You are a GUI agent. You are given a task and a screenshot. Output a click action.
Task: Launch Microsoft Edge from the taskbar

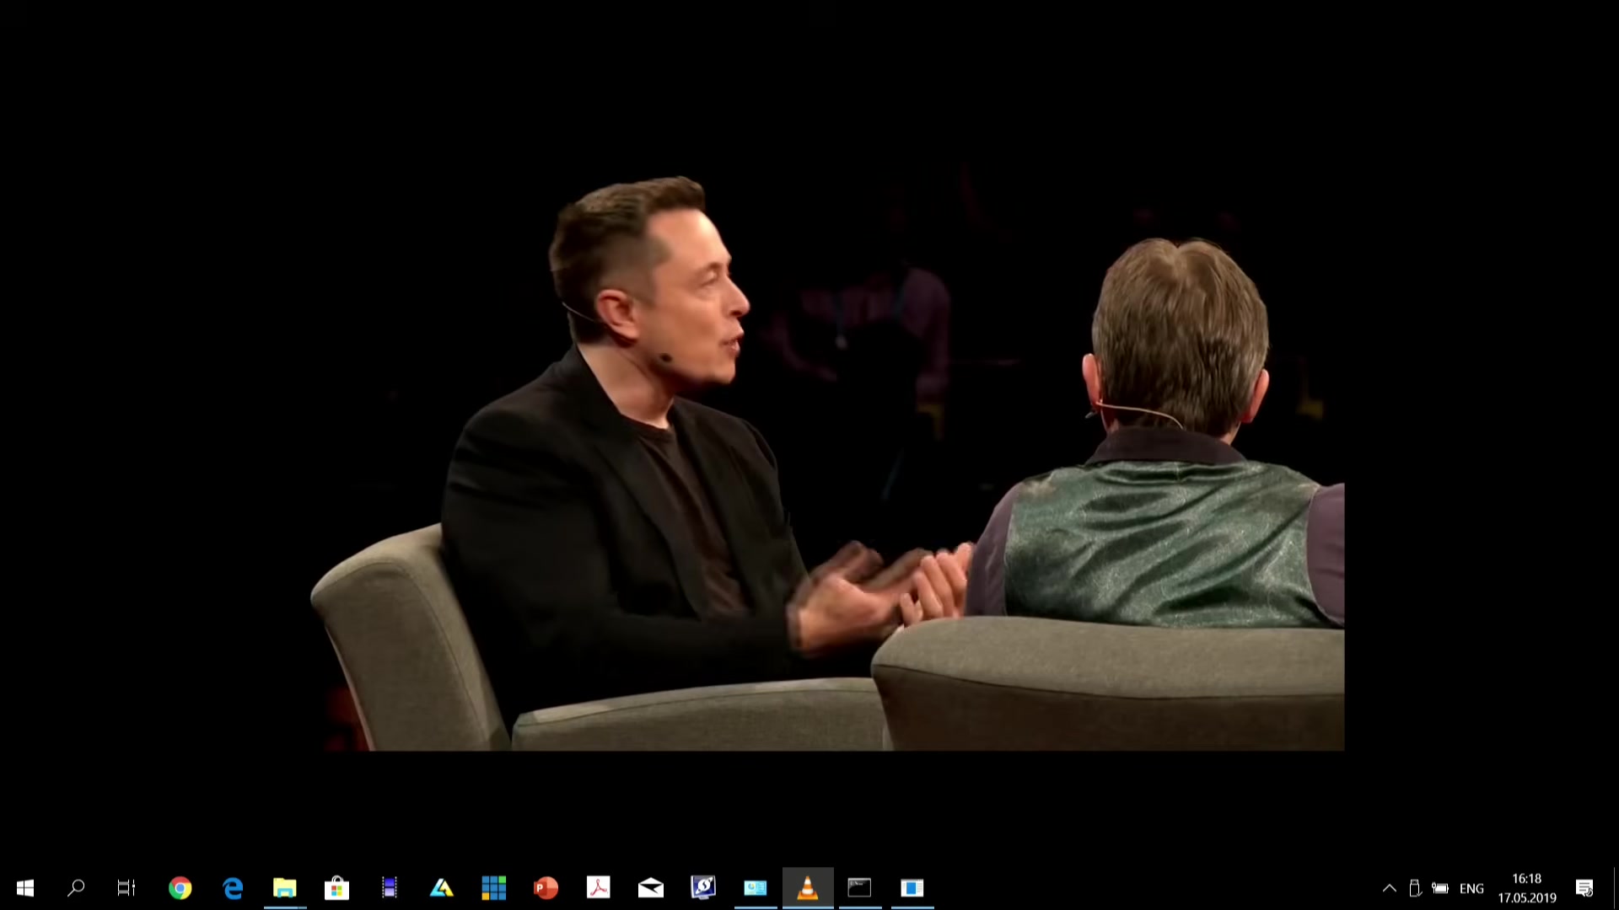point(233,888)
